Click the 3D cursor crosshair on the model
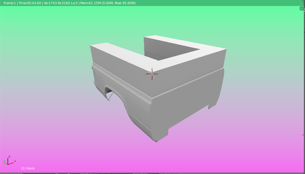This screenshot has width=305, height=174. (152, 74)
